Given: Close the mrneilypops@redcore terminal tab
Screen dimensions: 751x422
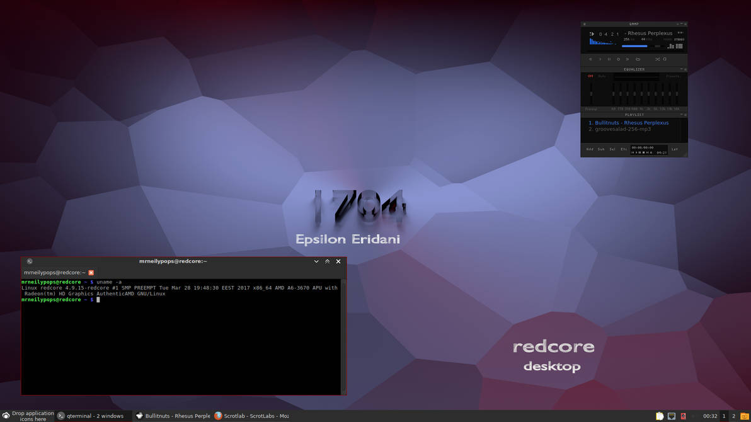Looking at the screenshot, I should coord(91,273).
